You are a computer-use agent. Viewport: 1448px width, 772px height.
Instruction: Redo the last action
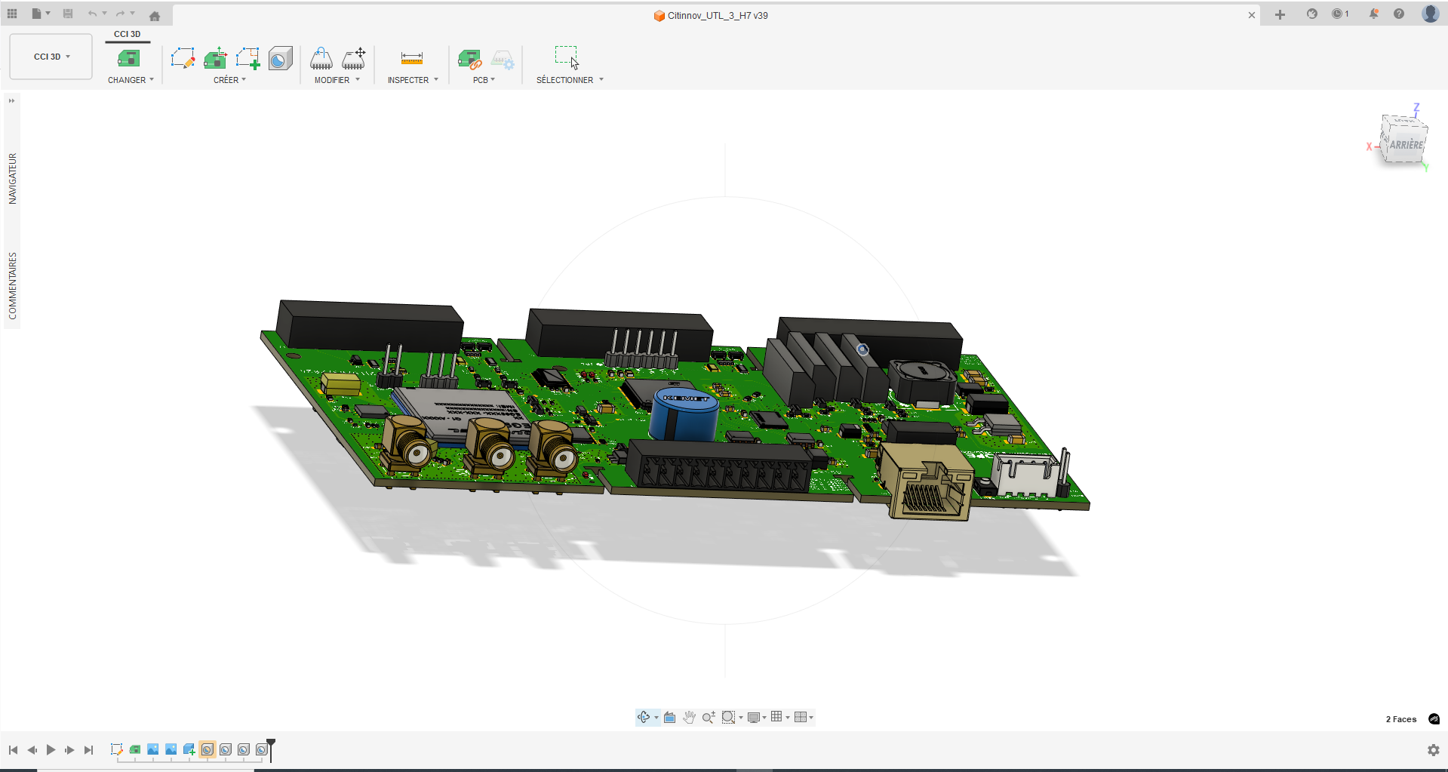120,14
